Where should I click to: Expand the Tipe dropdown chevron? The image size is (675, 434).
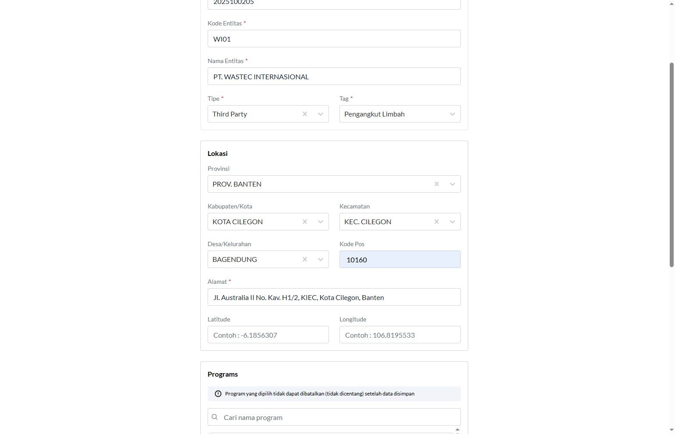click(321, 114)
